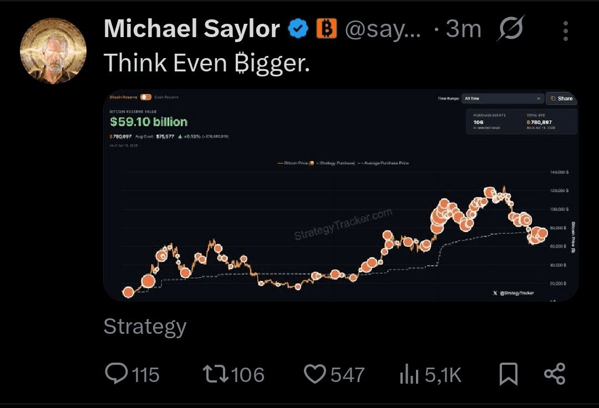View post analytics via bar chart icon
Screen dimensions: 599x408
click(x=409, y=374)
